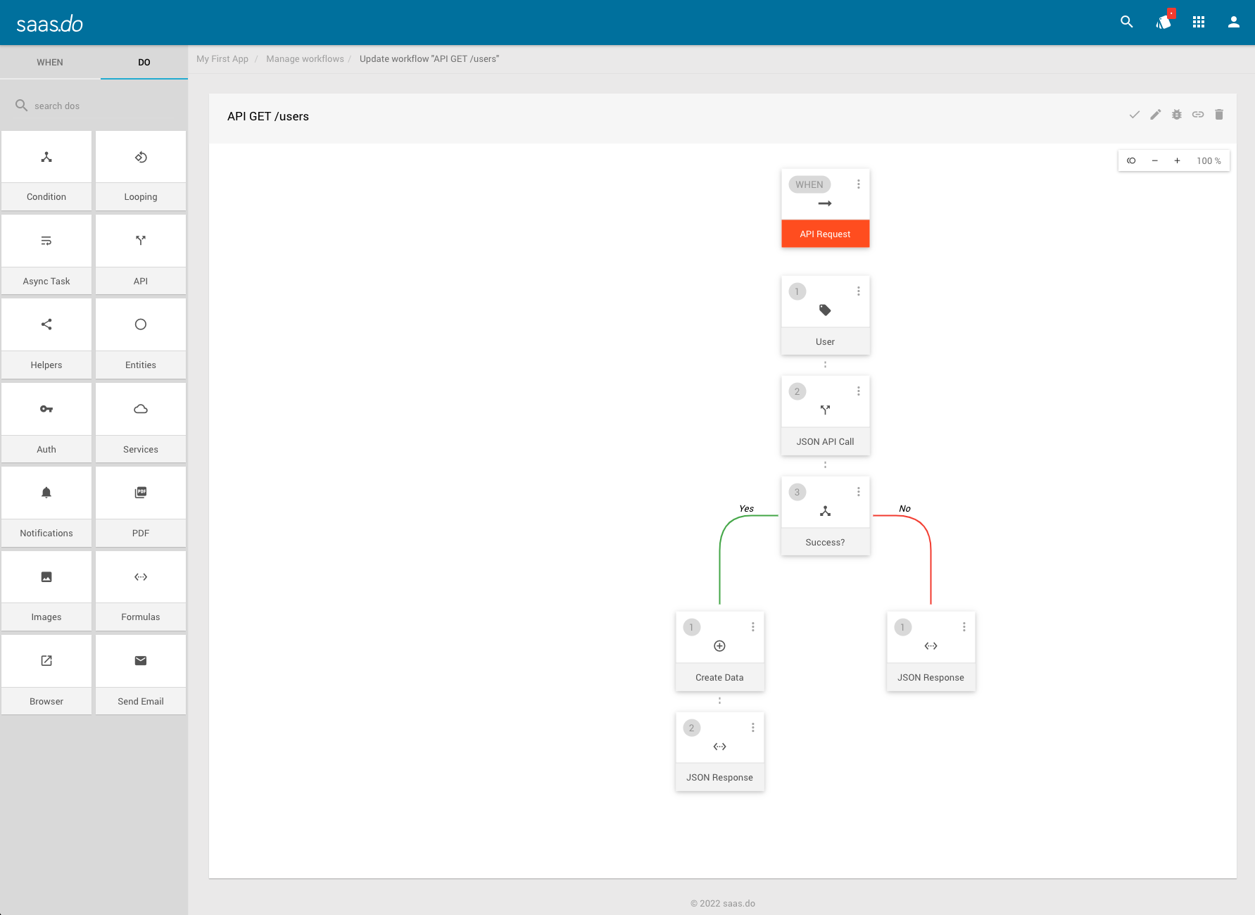Zoom in using the plus control
The width and height of the screenshot is (1255, 915).
click(x=1176, y=160)
